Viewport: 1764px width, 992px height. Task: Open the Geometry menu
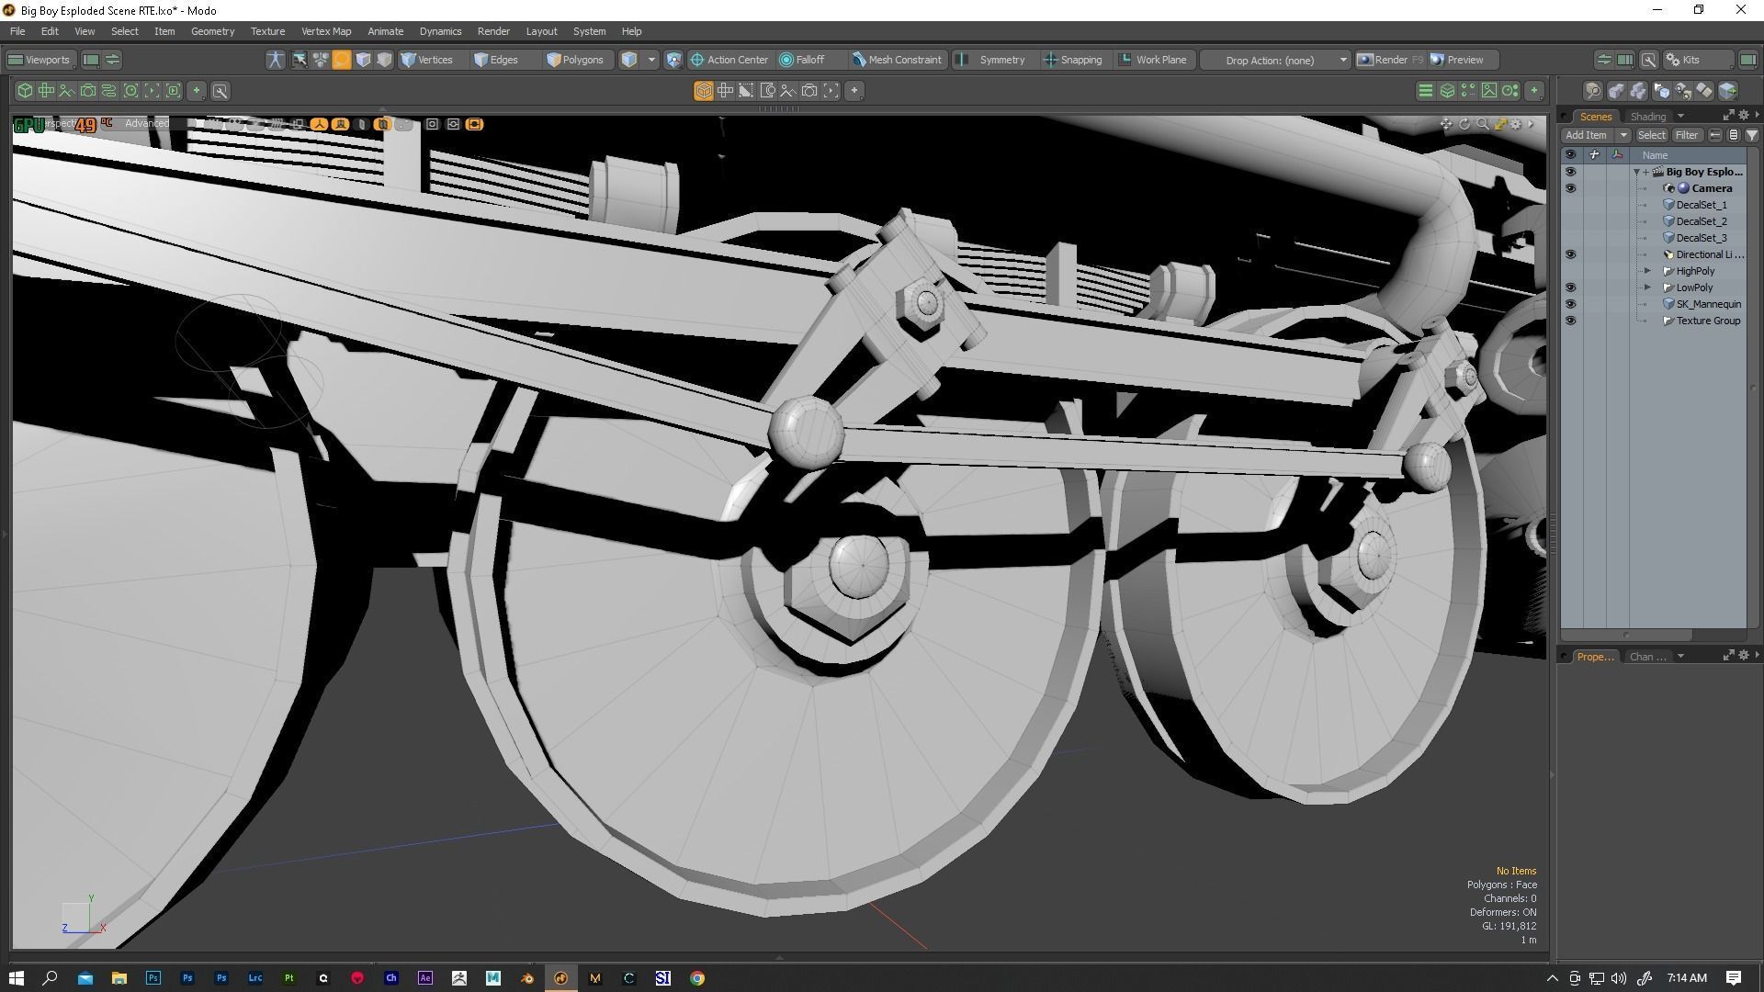(212, 31)
